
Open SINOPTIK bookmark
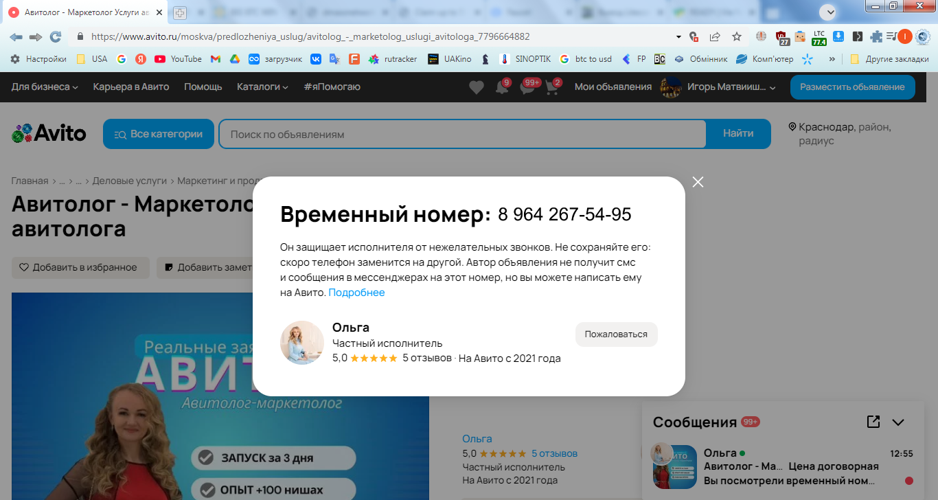(525, 59)
